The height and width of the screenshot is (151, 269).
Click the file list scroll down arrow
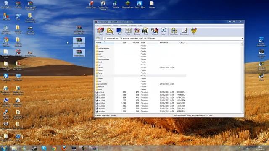point(242,112)
